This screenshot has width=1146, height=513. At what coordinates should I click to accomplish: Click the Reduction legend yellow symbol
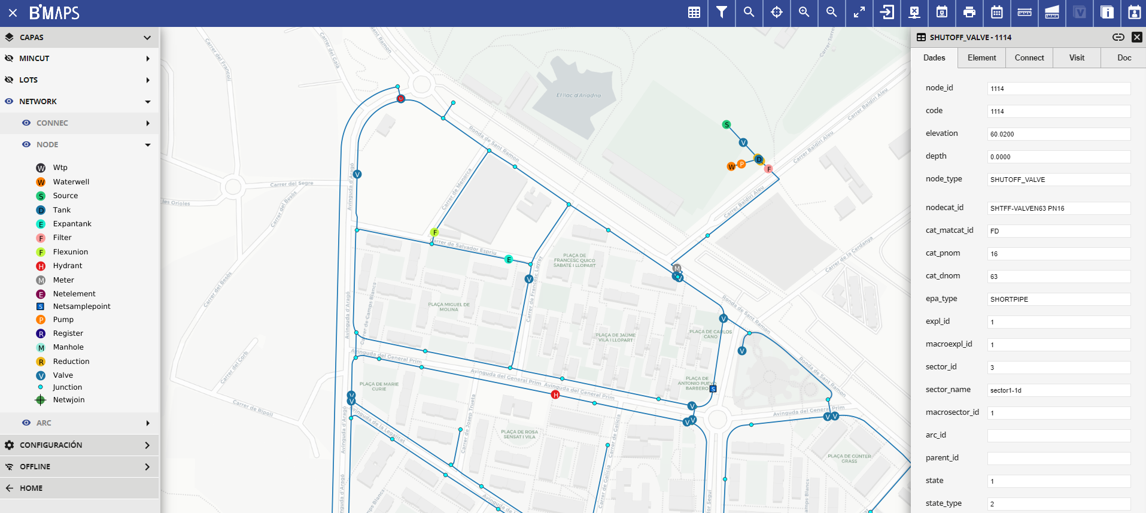tap(41, 362)
